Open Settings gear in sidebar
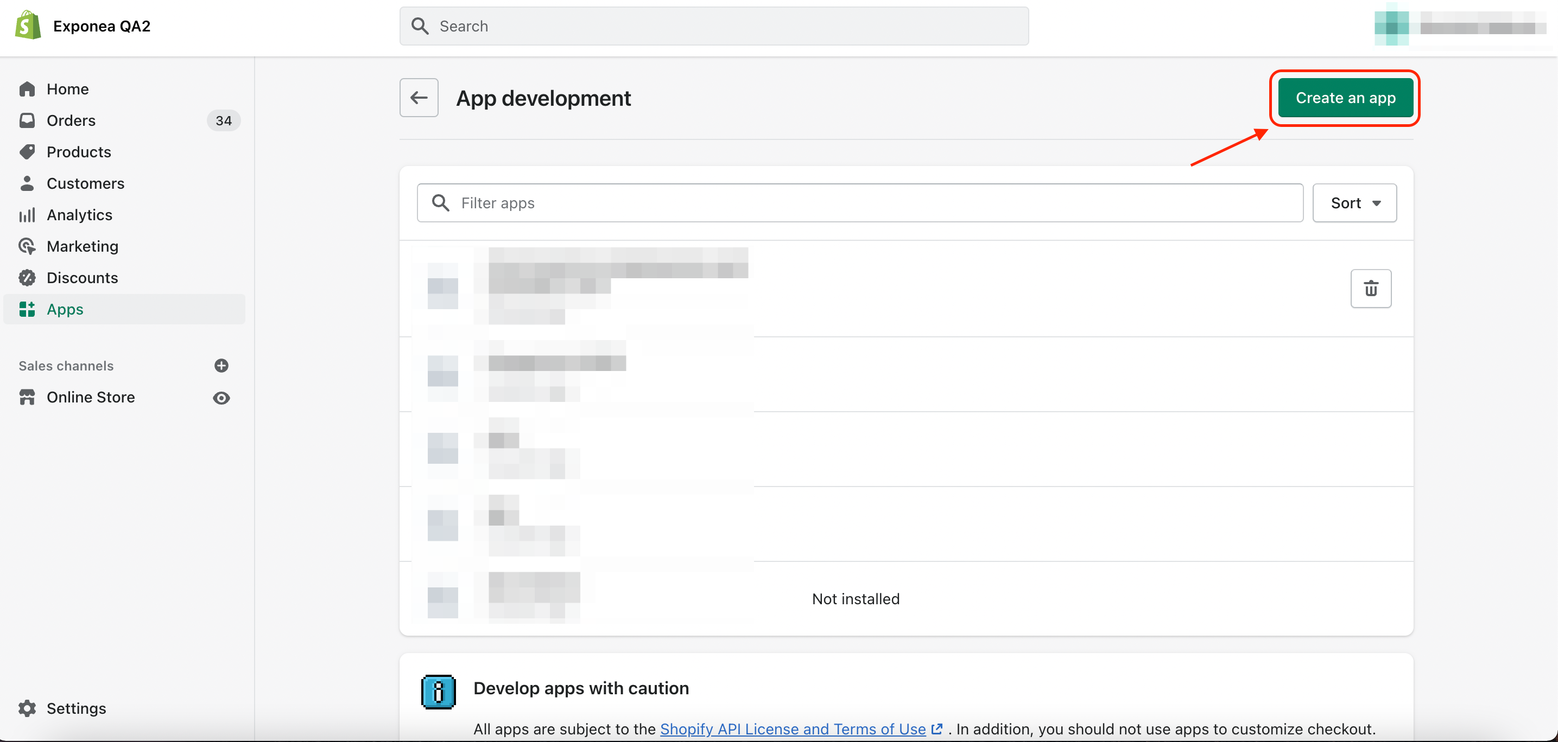 (x=27, y=708)
